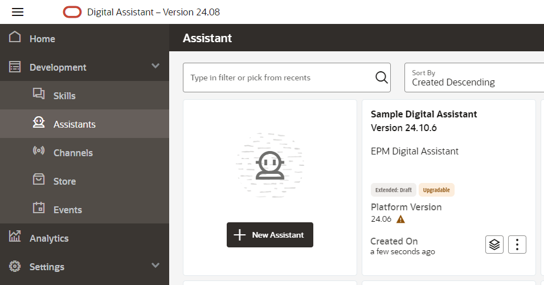Screen dimensions: 544x285
Task: Click the Store bag icon
Action: point(39,180)
